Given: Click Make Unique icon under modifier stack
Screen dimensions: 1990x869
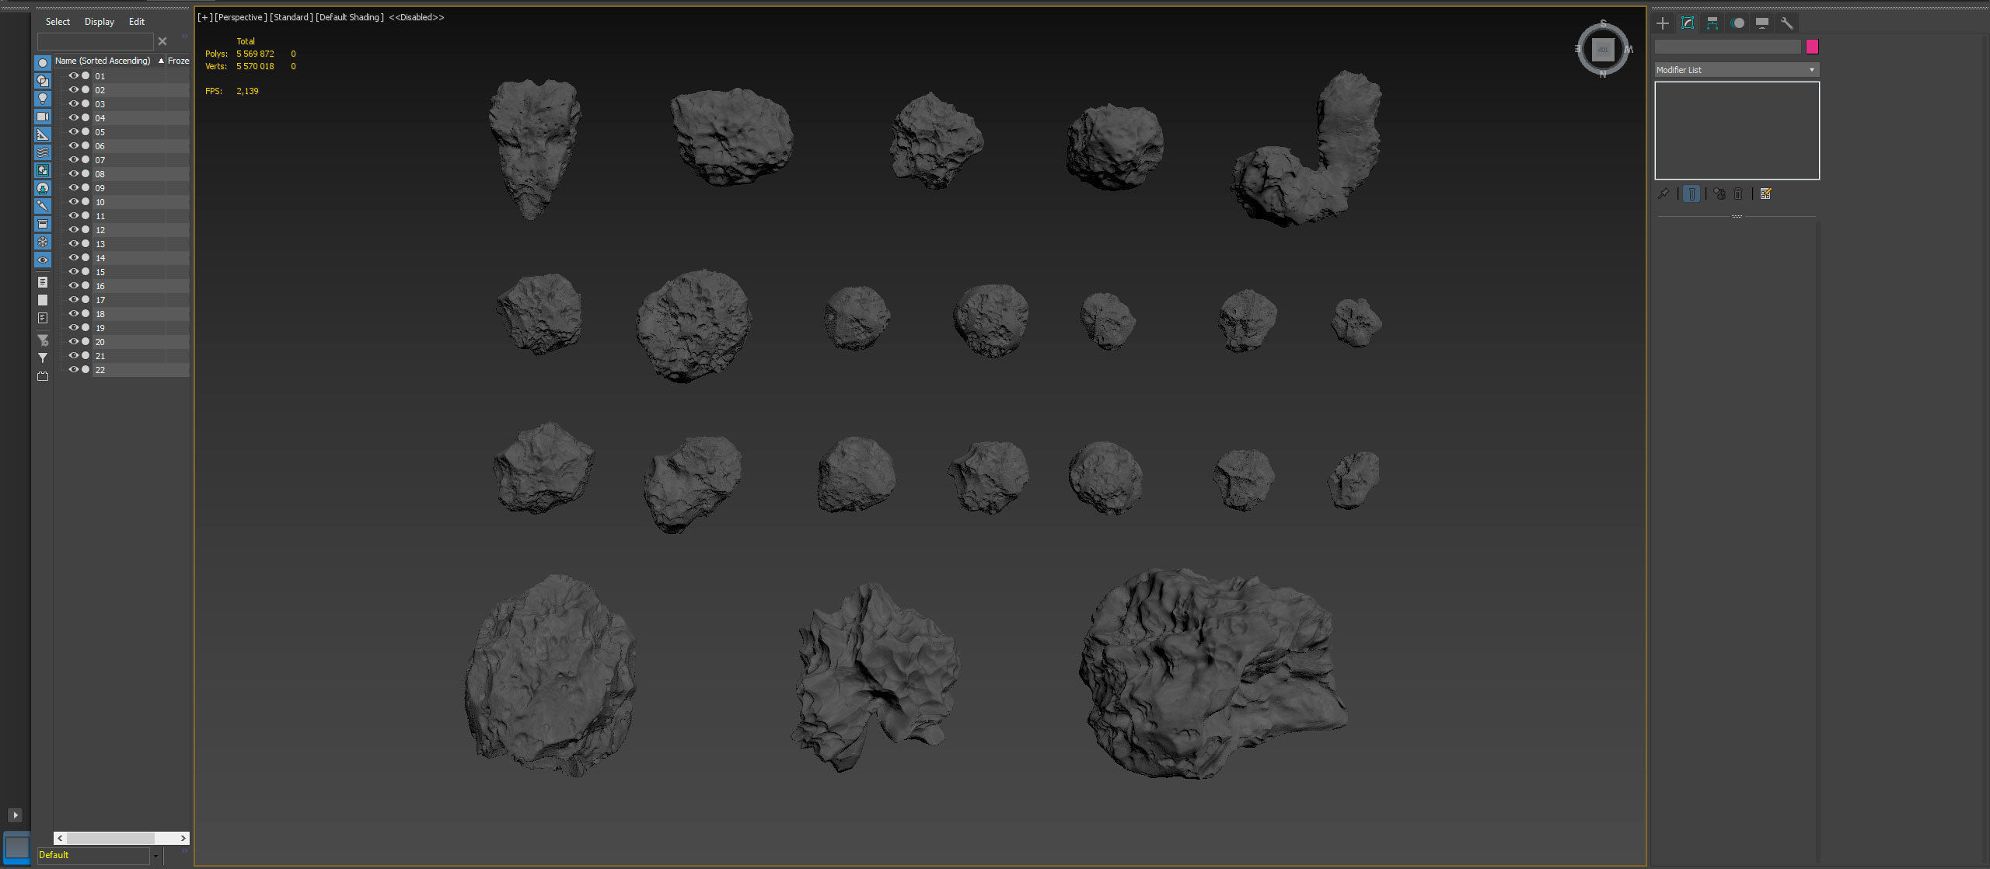Looking at the screenshot, I should coord(1719,194).
